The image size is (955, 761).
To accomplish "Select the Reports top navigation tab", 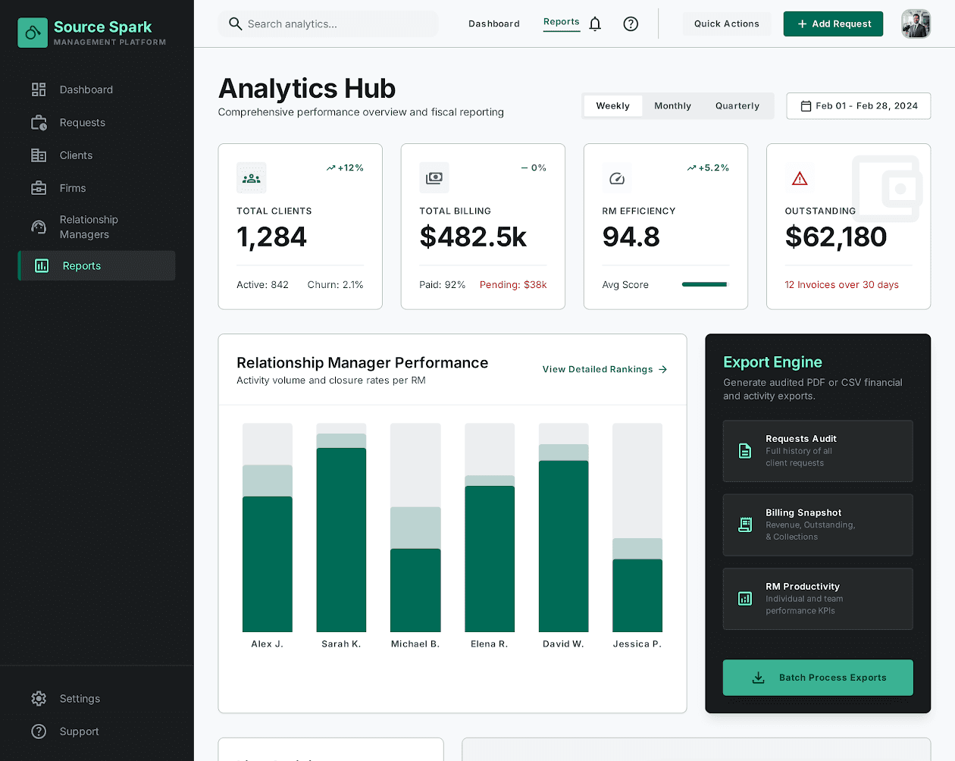I will [x=562, y=22].
